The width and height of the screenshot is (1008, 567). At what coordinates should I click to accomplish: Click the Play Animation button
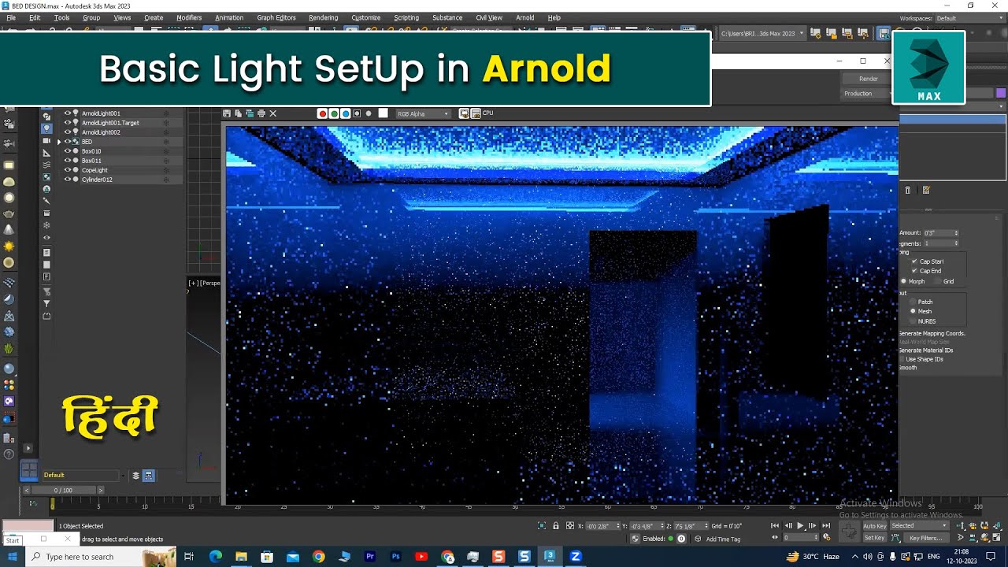coord(801,526)
